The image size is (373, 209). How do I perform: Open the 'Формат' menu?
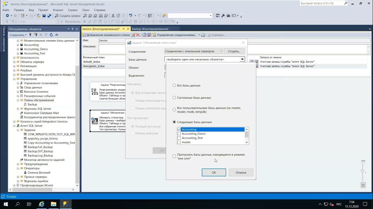point(58,10)
